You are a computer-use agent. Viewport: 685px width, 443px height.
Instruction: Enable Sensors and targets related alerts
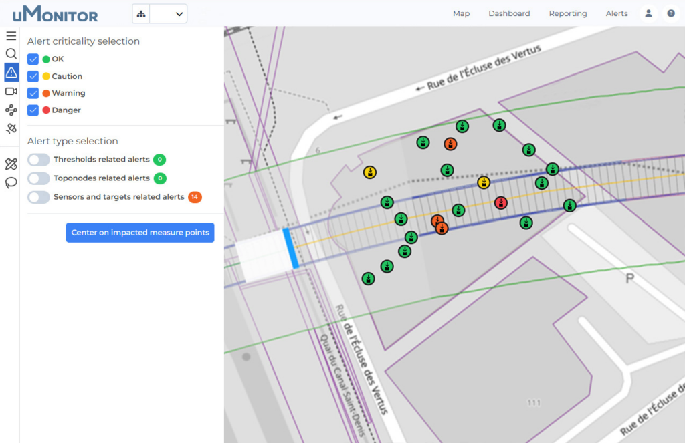(38, 197)
